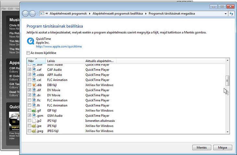Click the .gsm file type icon
Screen dimensions: 237x155
click(34, 116)
